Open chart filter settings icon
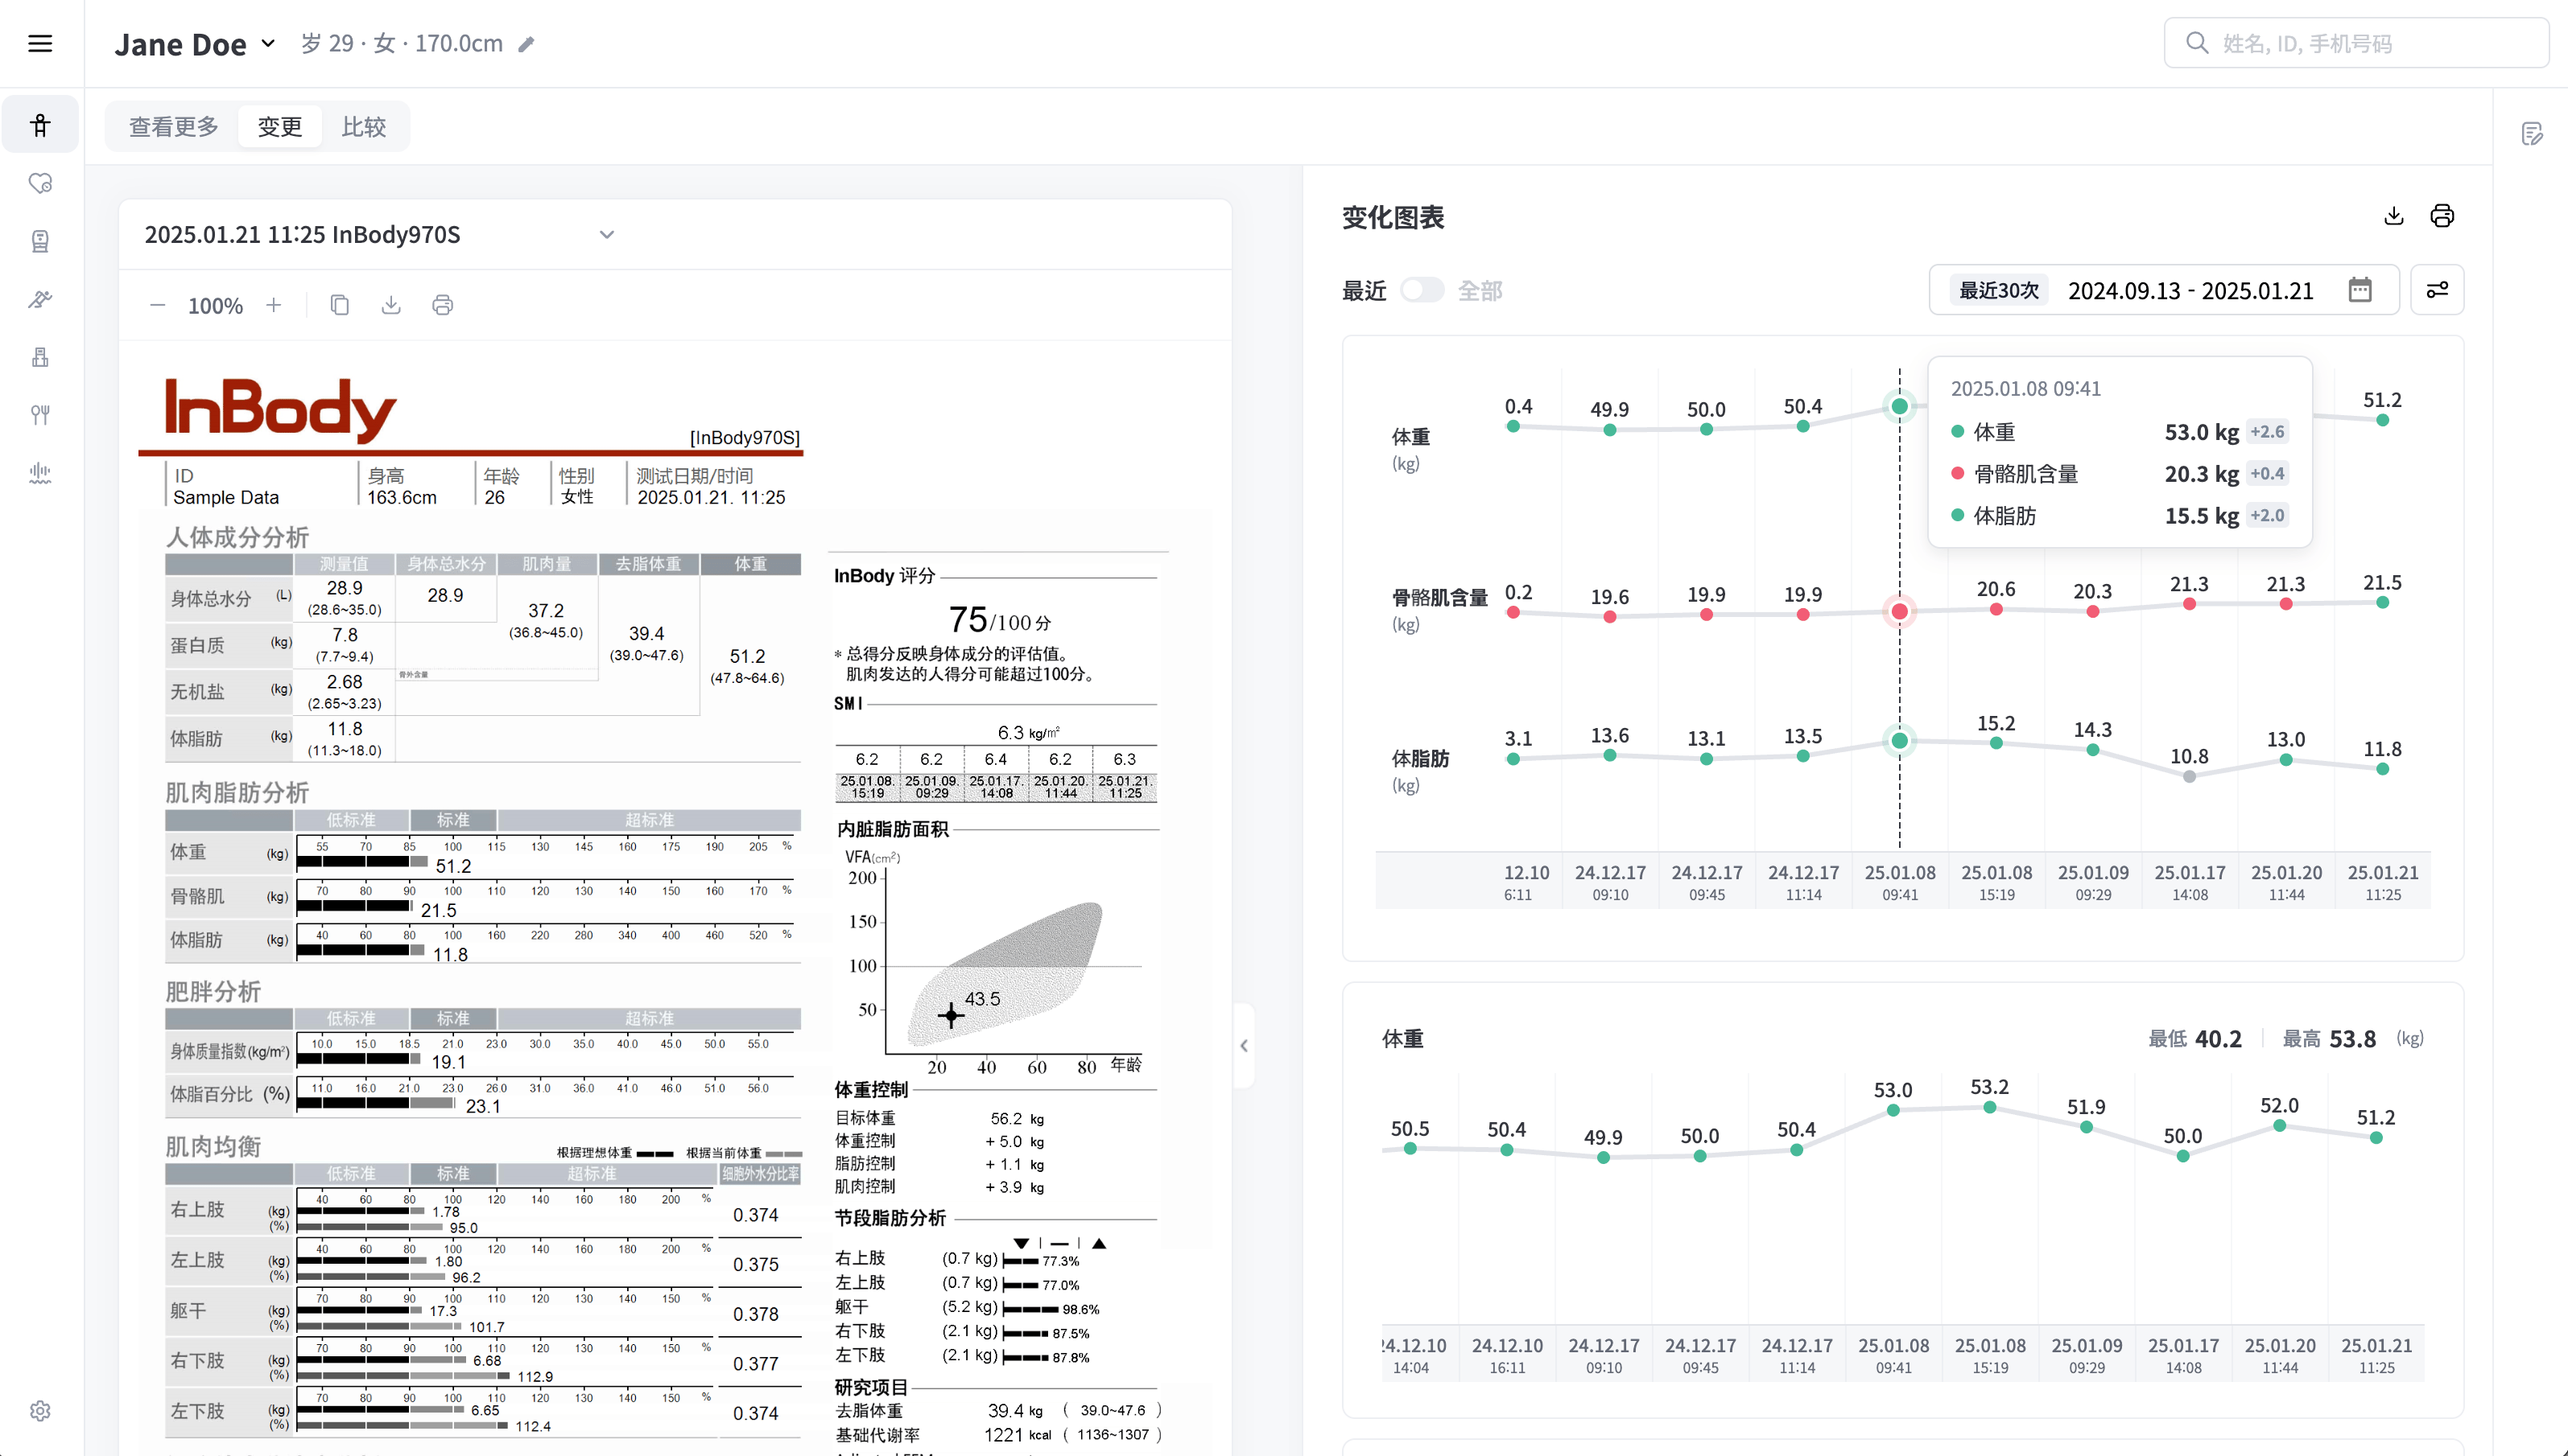Image resolution: width=2568 pixels, height=1456 pixels. tap(2437, 290)
